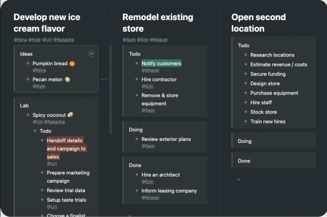Click the circle icon on the Ideas card

click(91, 54)
